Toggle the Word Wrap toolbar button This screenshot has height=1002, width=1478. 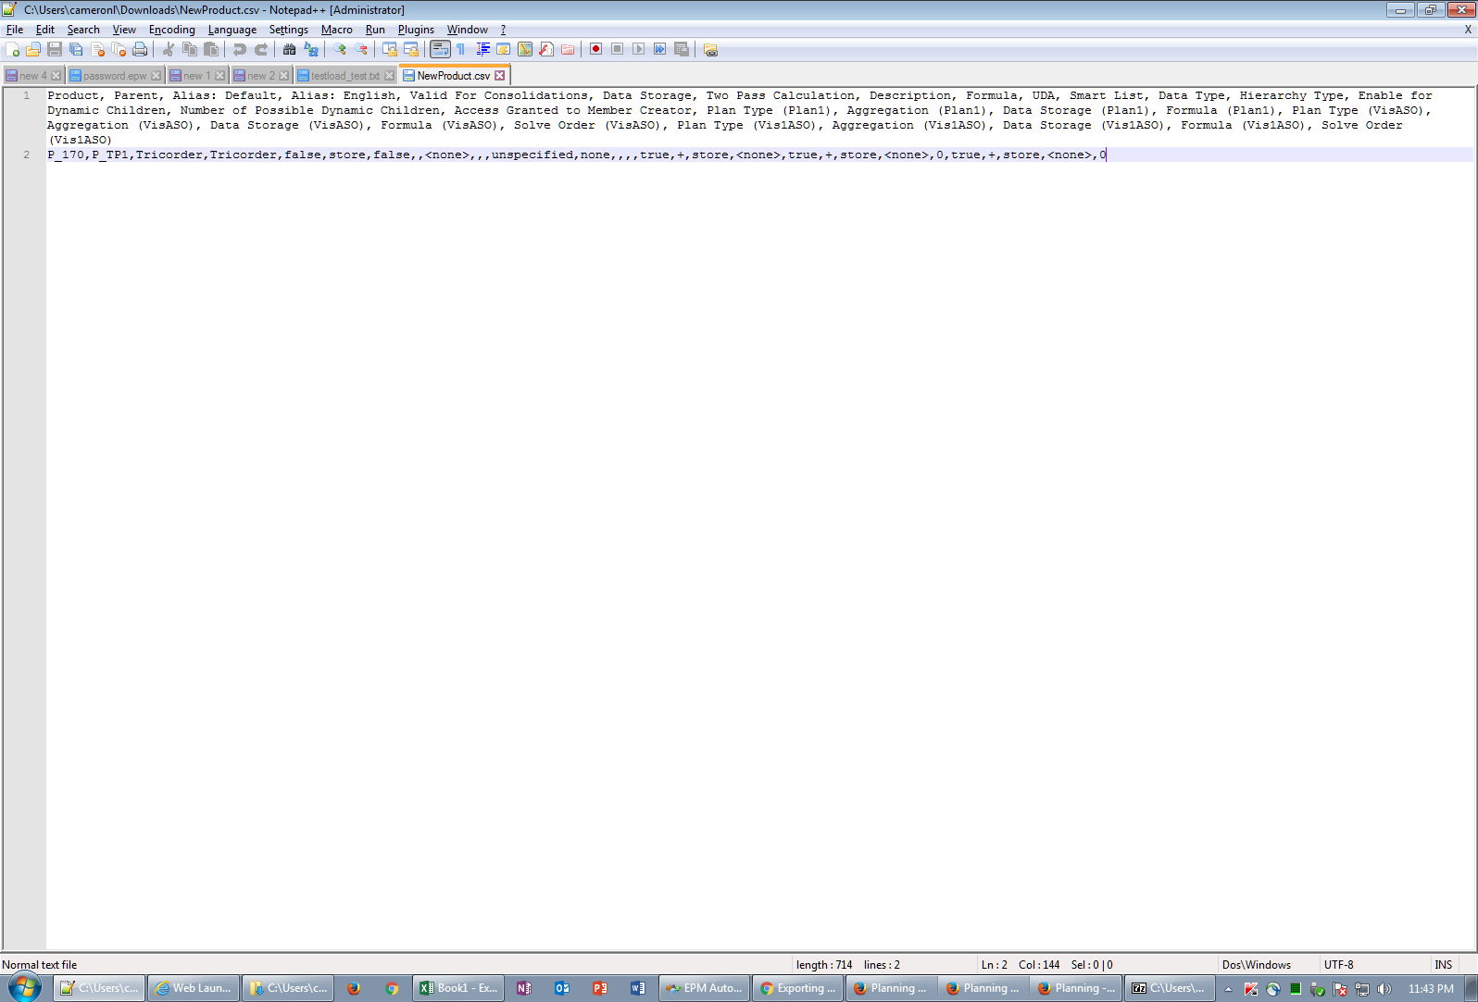point(440,49)
